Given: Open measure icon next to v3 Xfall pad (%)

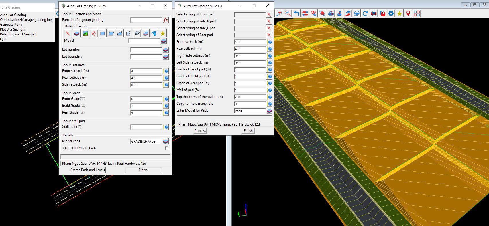Looking at the screenshot, I should coord(166,127).
